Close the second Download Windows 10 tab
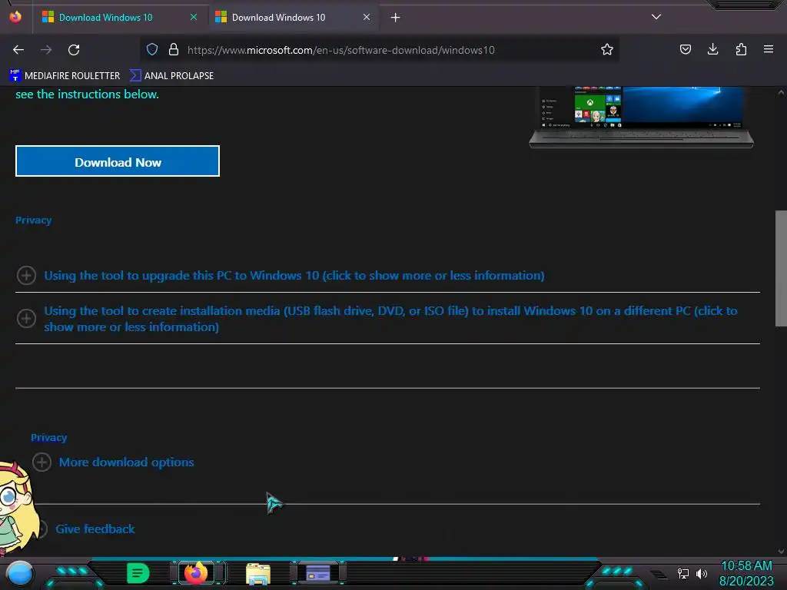The height and width of the screenshot is (590, 787). click(x=367, y=17)
